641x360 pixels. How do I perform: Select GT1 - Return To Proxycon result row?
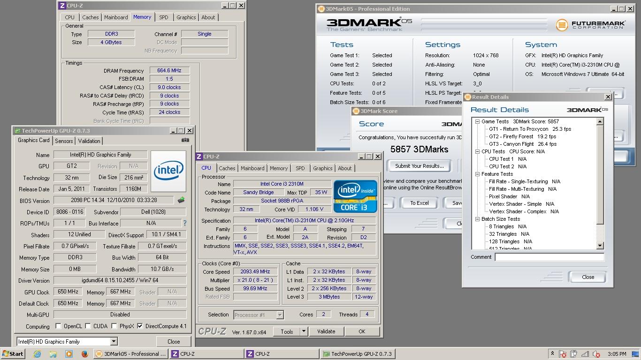tap(530, 129)
